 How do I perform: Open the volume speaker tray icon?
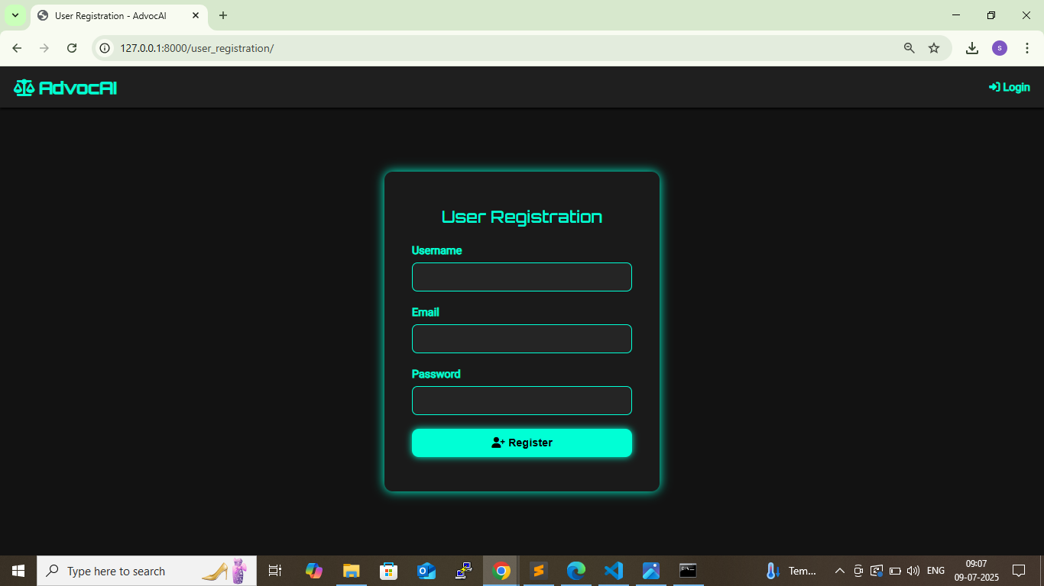tap(913, 571)
